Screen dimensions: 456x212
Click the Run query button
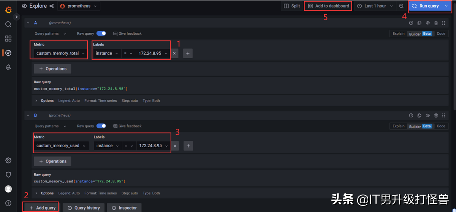pos(426,6)
